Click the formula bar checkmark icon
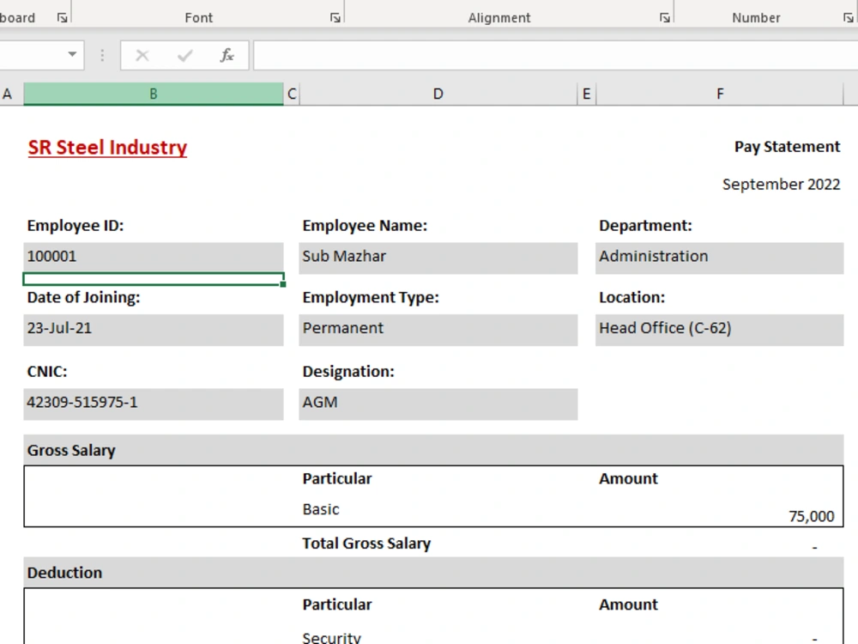The image size is (858, 644). pyautogui.click(x=185, y=55)
